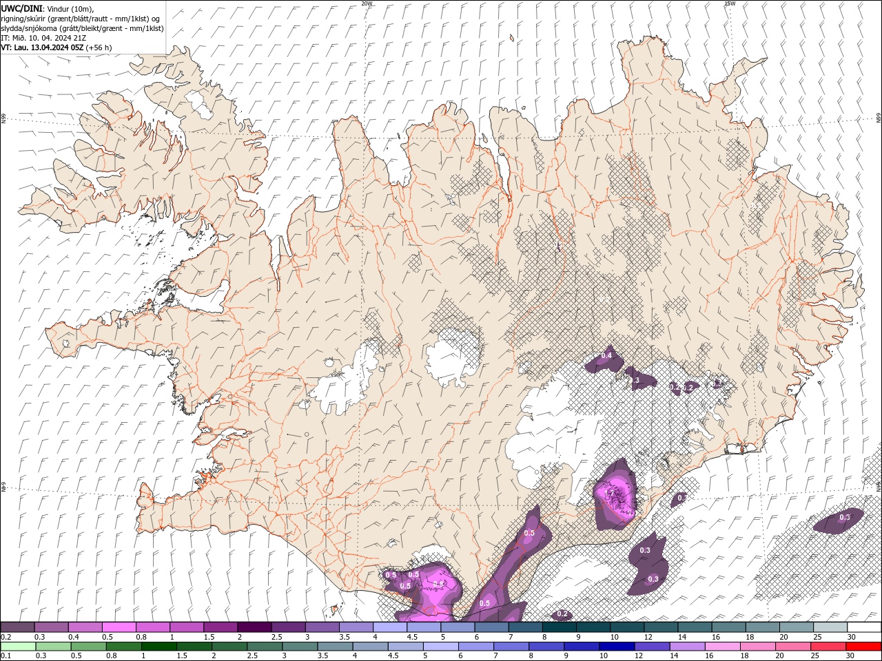The height and width of the screenshot is (661, 882).
Task: Select the 'IT: Mið. 10. 04. 2024 21Z' line
Action: tap(42, 38)
